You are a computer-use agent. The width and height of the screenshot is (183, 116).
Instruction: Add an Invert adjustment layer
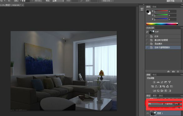154,91
